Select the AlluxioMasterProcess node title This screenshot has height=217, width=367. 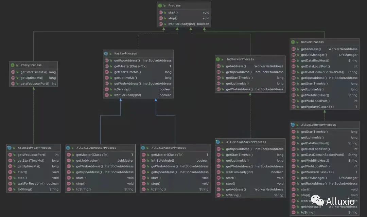pyautogui.click(x=169, y=148)
